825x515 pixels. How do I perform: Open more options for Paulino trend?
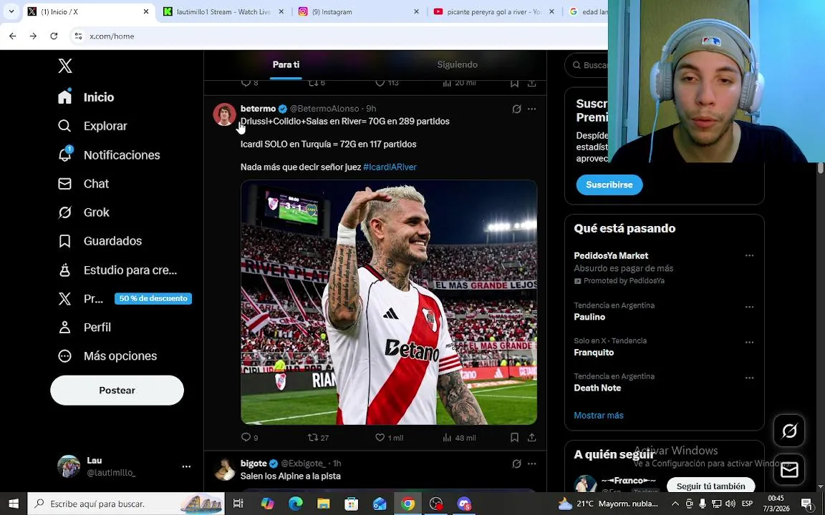(749, 306)
